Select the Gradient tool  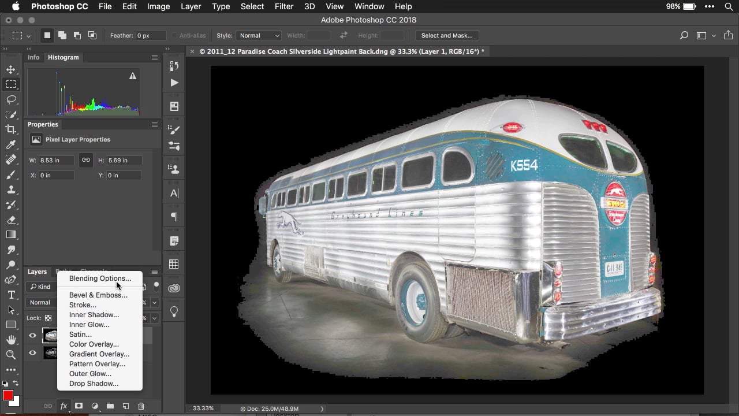pyautogui.click(x=10, y=235)
